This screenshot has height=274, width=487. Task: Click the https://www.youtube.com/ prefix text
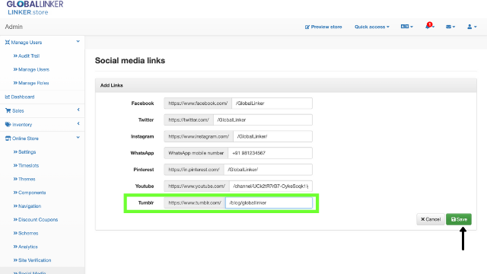point(197,186)
